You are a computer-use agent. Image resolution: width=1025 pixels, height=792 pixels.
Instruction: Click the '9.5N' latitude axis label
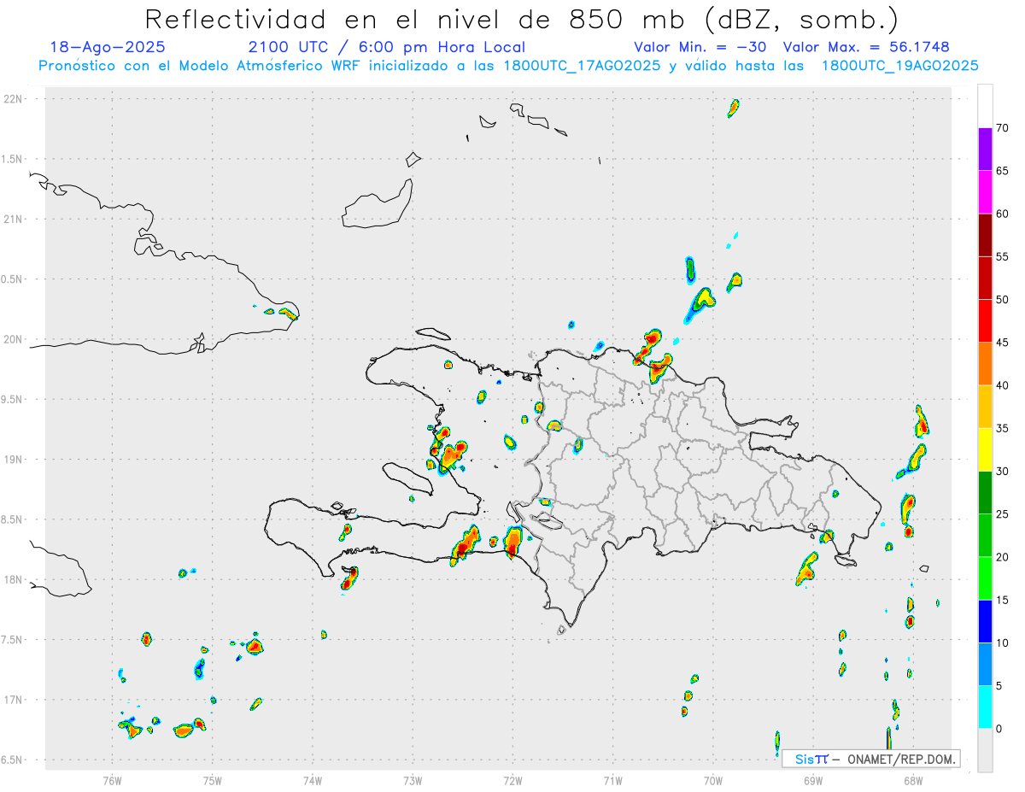pos(13,400)
